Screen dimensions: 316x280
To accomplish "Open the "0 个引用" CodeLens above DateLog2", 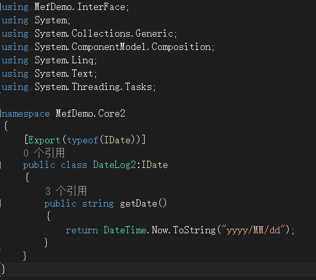I will (44, 153).
